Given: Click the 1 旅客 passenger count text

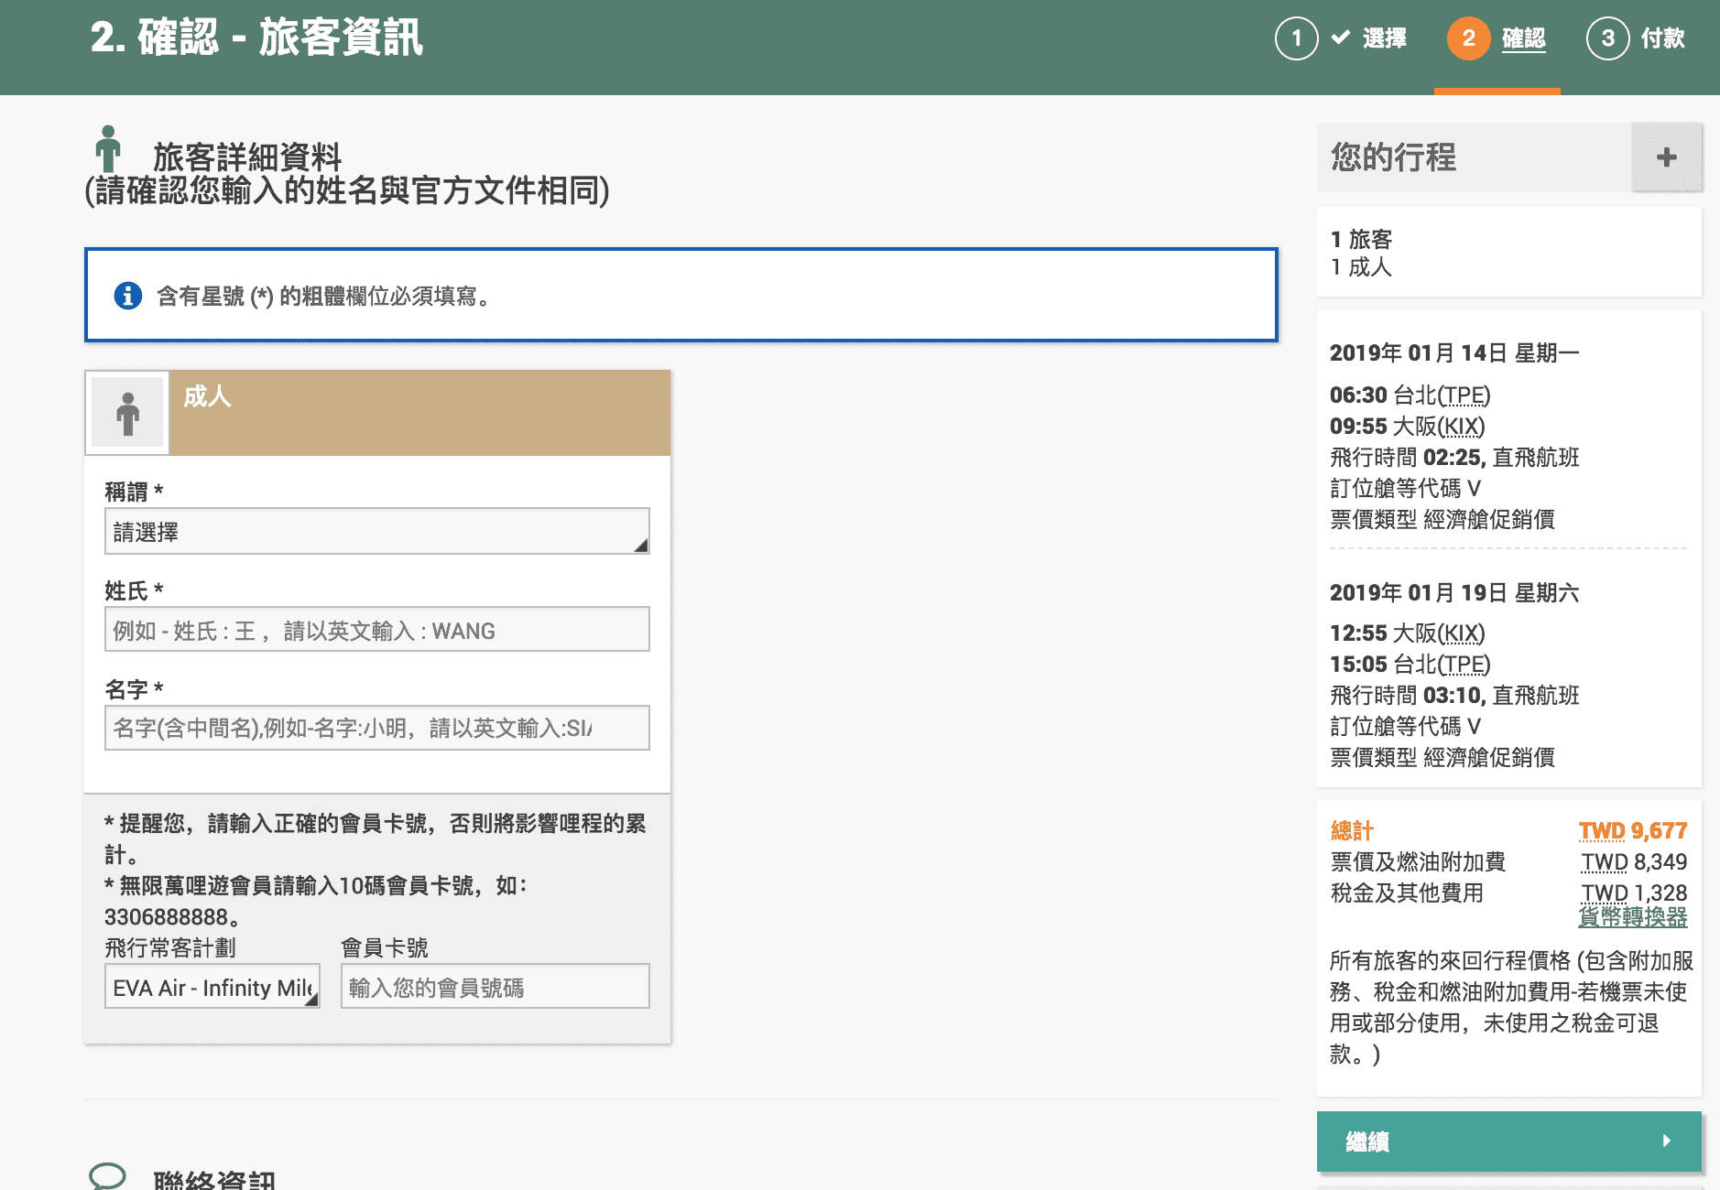Looking at the screenshot, I should [1361, 239].
